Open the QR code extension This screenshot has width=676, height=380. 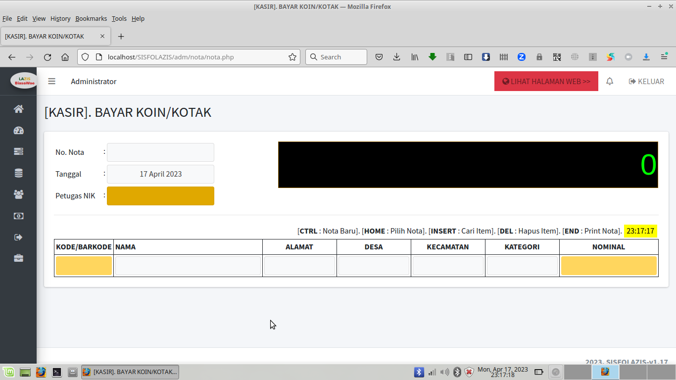coord(557,57)
